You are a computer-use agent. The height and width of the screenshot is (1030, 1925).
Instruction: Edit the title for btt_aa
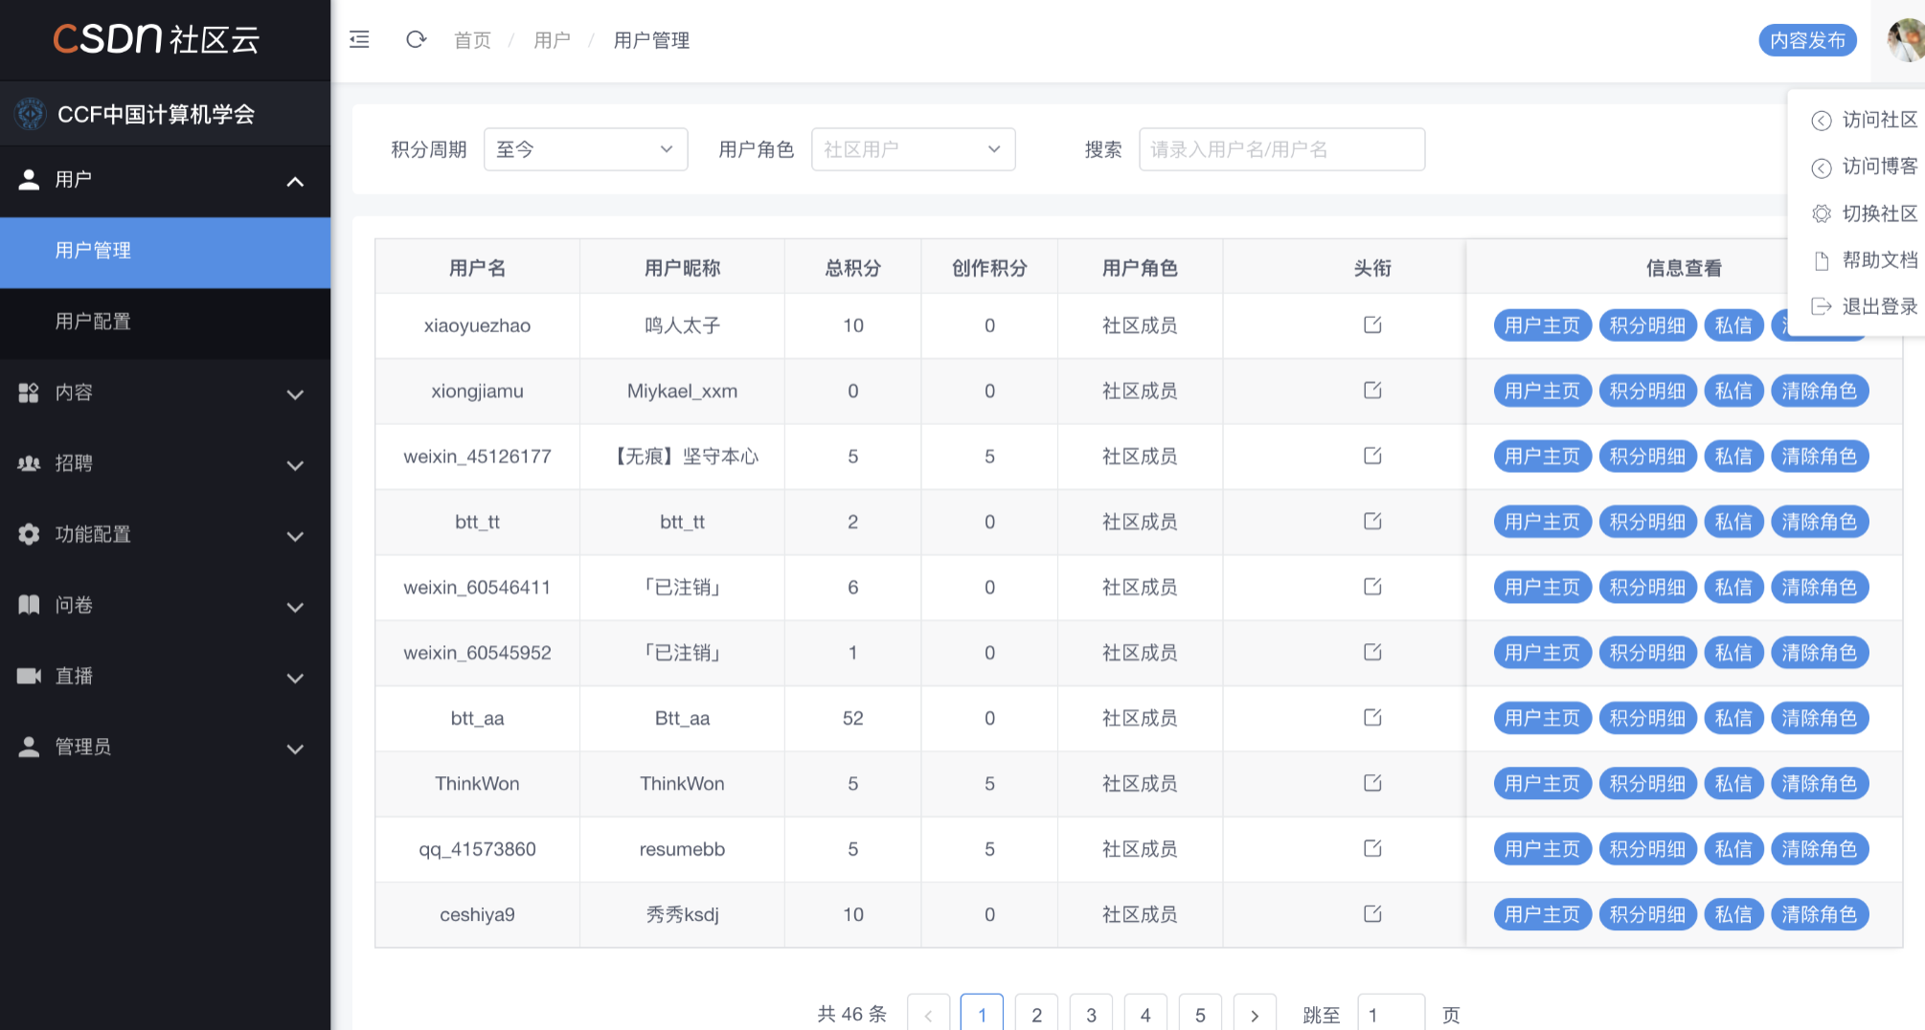click(x=1372, y=718)
